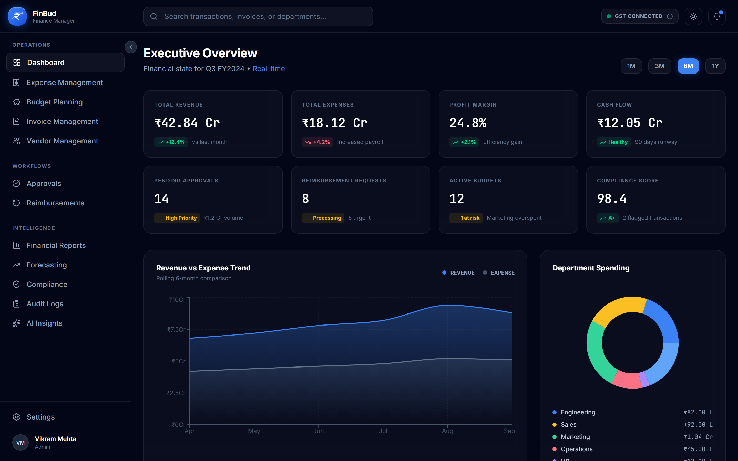This screenshot has height=461, width=738.
Task: Click the search magnifier icon
Action: pos(154,16)
